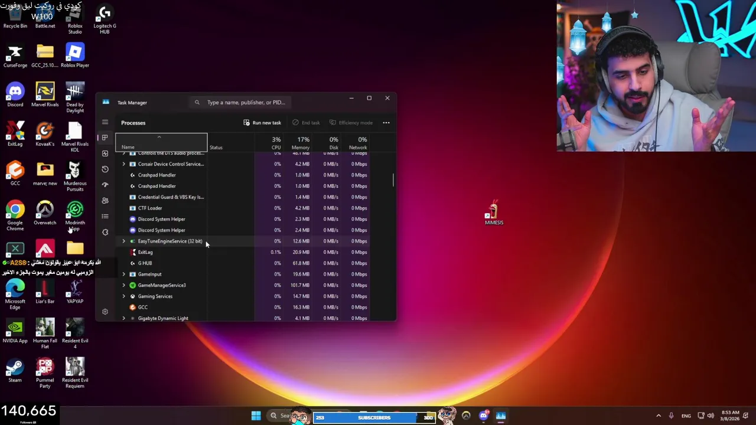Open the Services page icon
The image size is (756, 425).
tap(105, 232)
